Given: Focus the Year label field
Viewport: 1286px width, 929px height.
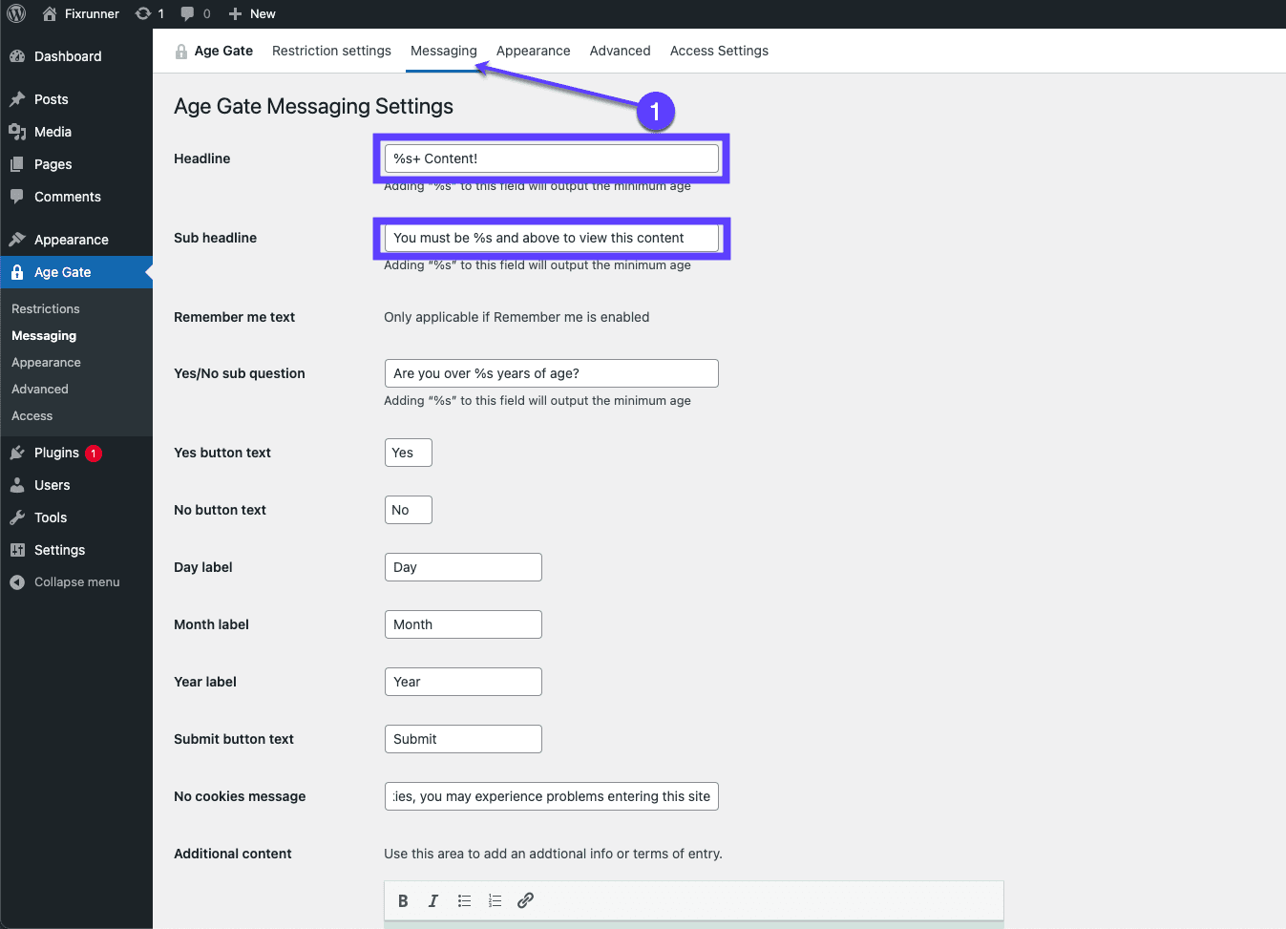Looking at the screenshot, I should 463,682.
